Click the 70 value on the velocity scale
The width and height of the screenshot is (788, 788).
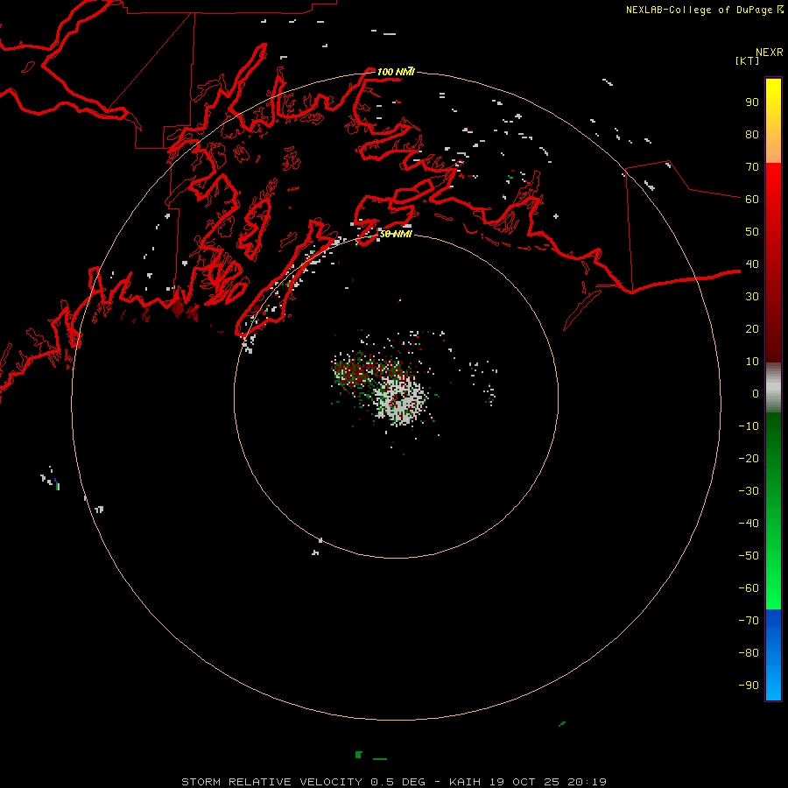[x=752, y=167]
